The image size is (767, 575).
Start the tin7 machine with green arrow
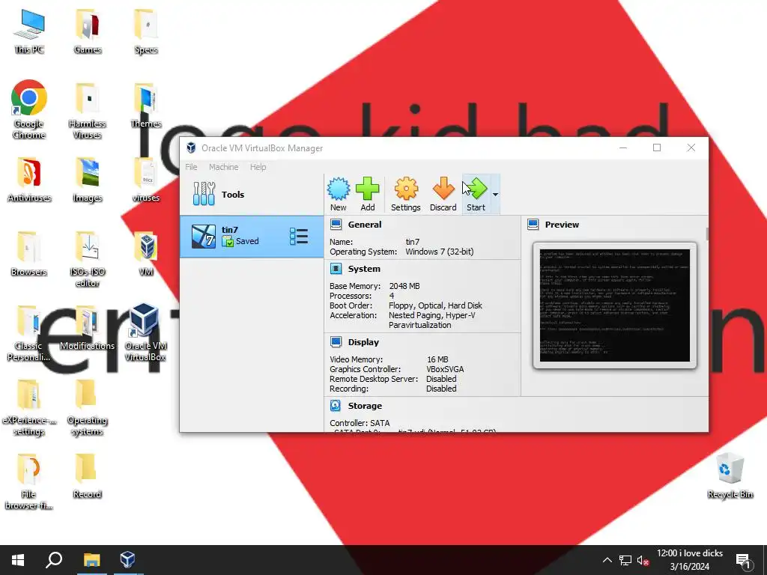pyautogui.click(x=476, y=194)
